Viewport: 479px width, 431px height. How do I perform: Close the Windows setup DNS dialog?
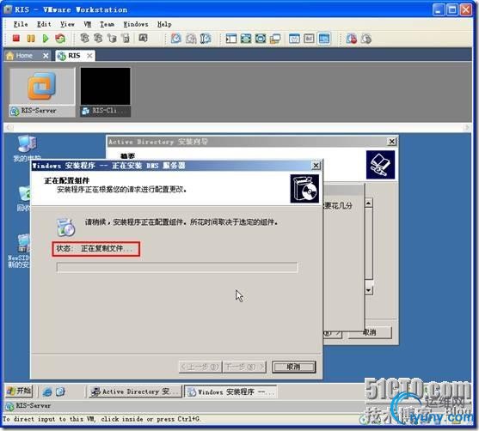coord(316,166)
